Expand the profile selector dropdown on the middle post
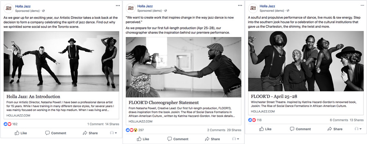The height and width of the screenshot is (144, 367). (236, 139)
